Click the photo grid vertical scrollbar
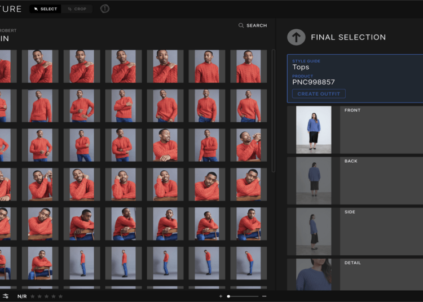The height and width of the screenshot is (302, 423). (x=274, y=110)
